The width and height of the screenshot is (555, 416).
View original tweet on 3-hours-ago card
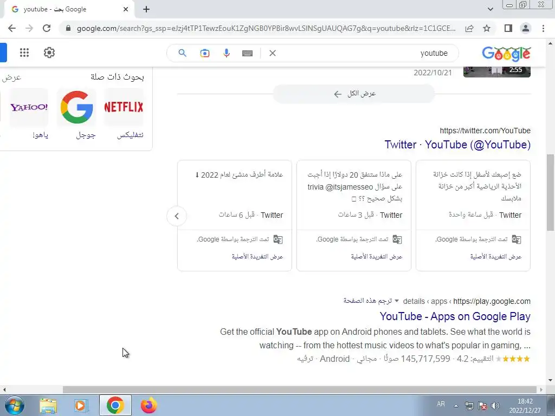376,256
